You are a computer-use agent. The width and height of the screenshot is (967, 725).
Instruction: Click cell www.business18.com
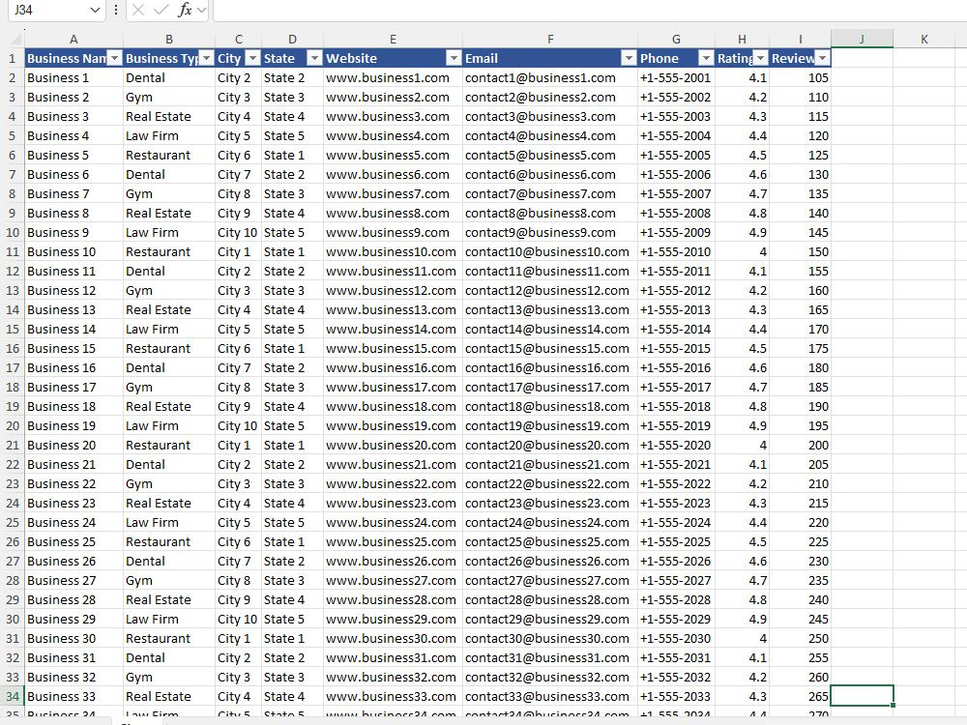pyautogui.click(x=393, y=406)
